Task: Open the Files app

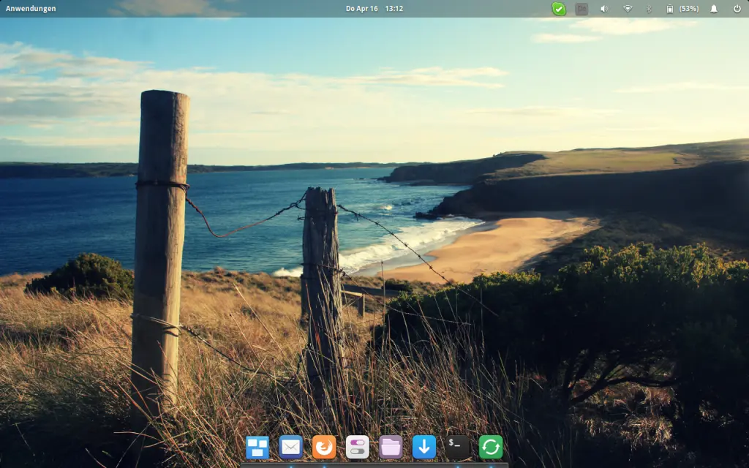Action: pos(390,447)
